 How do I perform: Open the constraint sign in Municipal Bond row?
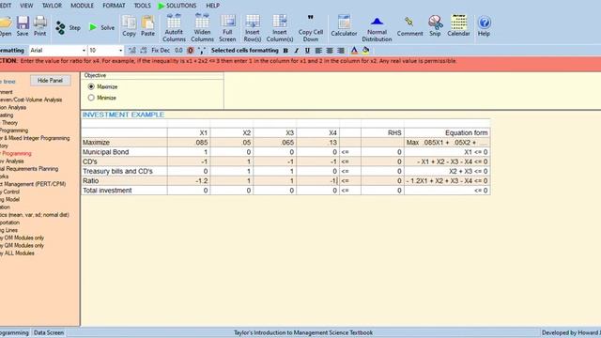click(x=349, y=152)
